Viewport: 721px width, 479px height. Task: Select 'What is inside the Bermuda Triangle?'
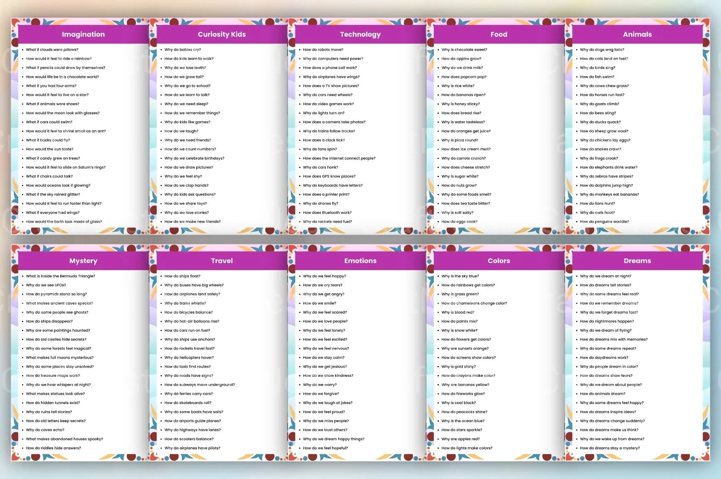pos(60,276)
